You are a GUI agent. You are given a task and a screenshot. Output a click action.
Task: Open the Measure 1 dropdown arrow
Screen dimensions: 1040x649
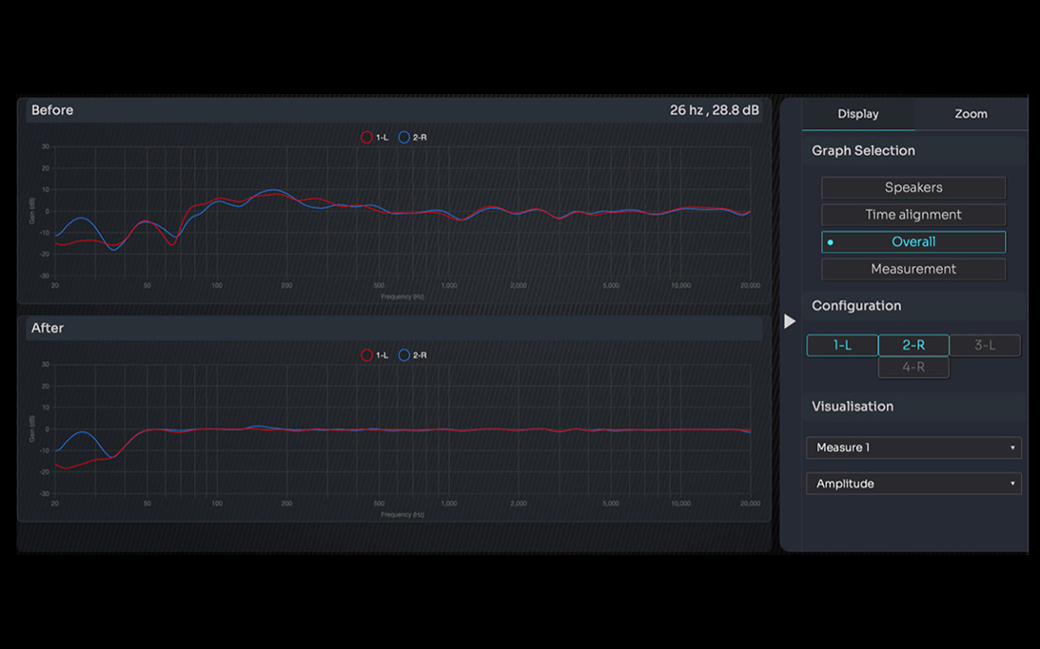point(1011,448)
